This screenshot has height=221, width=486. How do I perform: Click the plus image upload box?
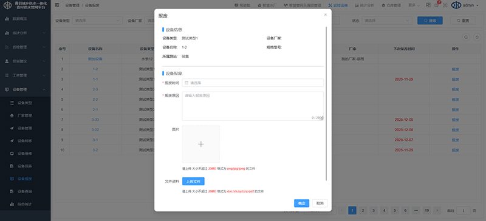point(201,144)
